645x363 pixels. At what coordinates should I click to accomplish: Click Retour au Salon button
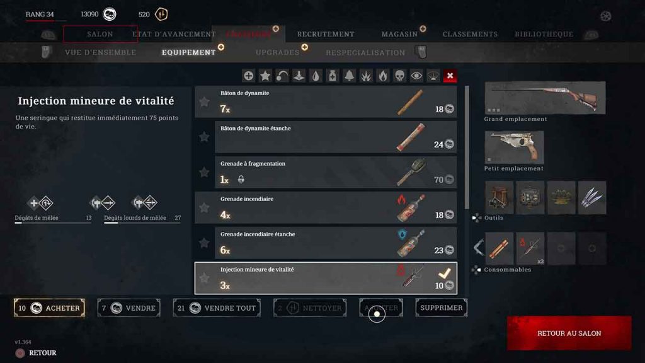pos(569,333)
